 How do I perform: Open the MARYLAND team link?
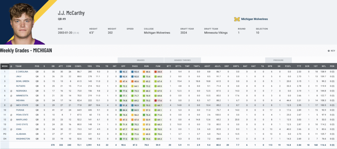pyautogui.click(x=21, y=120)
